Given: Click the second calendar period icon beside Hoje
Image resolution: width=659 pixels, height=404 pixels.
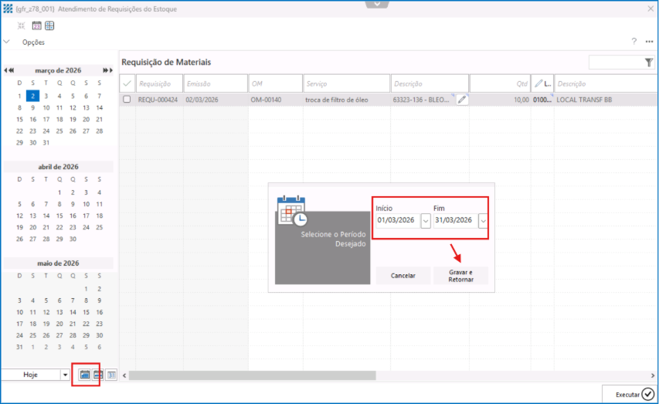Looking at the screenshot, I should tap(98, 375).
